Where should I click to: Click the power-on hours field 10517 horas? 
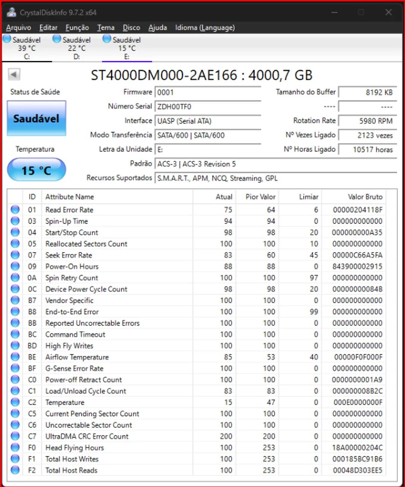pyautogui.click(x=368, y=150)
